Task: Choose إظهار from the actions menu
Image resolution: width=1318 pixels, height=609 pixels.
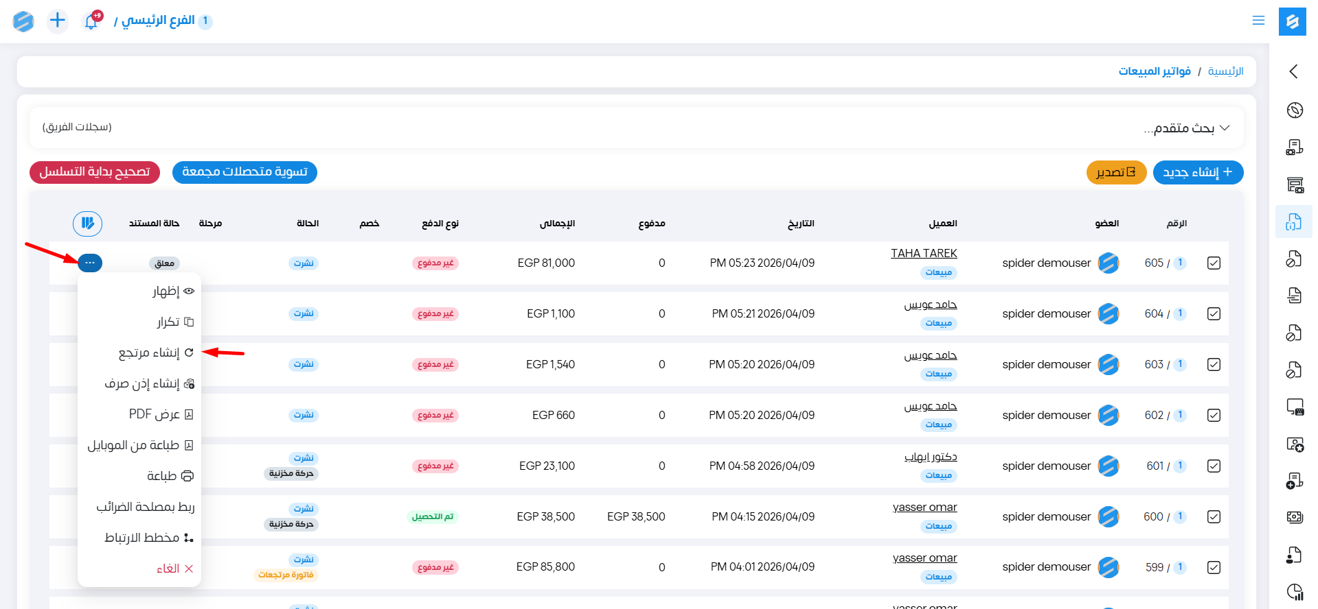Action: 139,291
